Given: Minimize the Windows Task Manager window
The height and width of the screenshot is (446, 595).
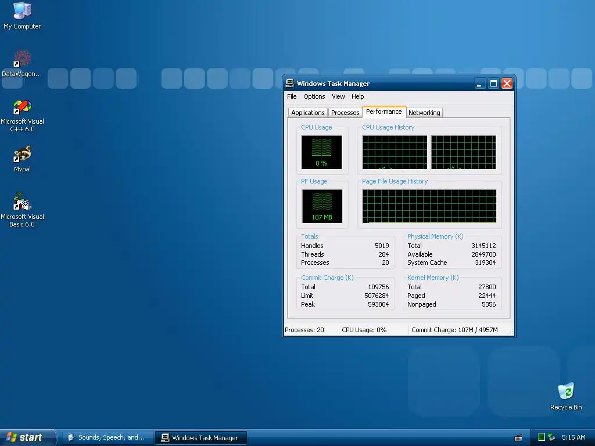Looking at the screenshot, I should (x=479, y=84).
